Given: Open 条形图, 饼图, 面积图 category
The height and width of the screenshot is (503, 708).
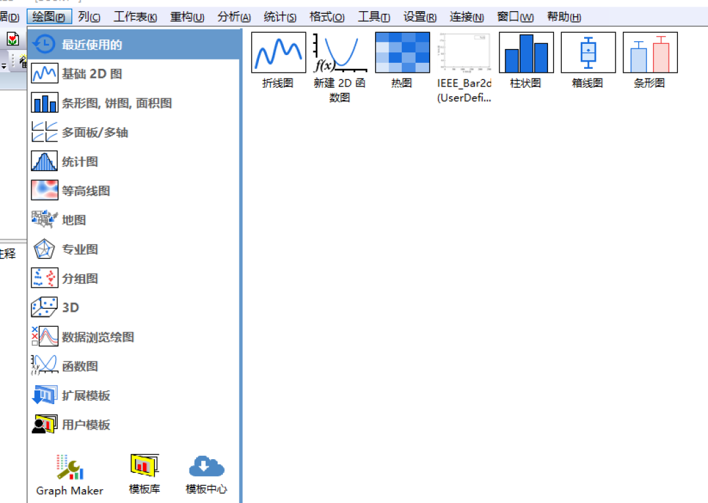Looking at the screenshot, I should point(134,103).
